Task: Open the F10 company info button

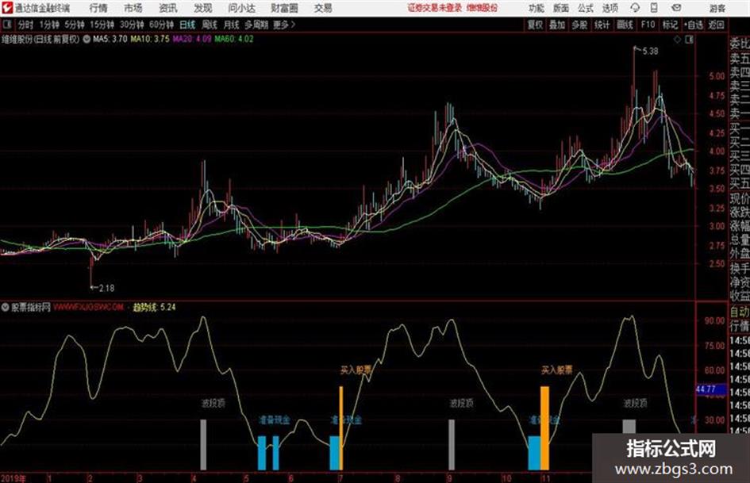Action: point(648,25)
